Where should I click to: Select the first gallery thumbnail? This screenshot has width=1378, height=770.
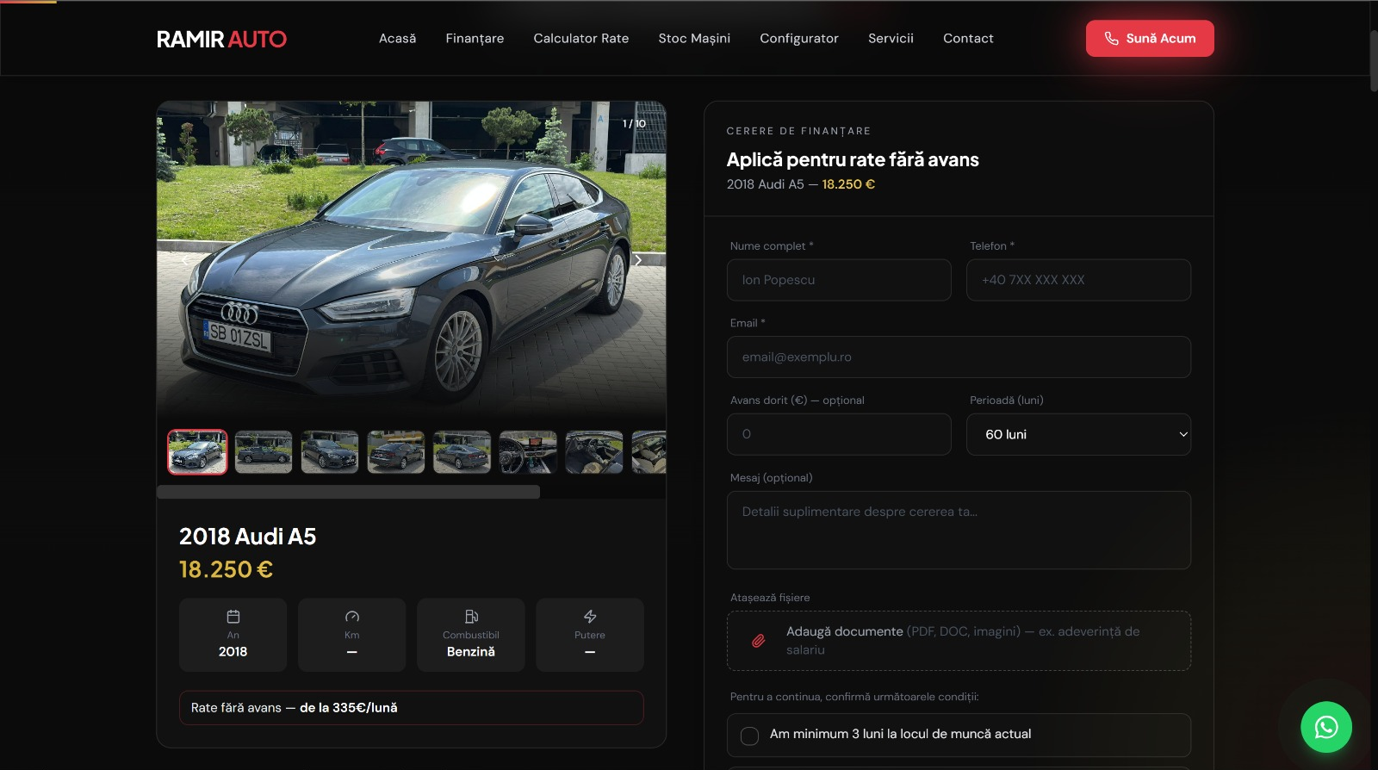click(197, 452)
